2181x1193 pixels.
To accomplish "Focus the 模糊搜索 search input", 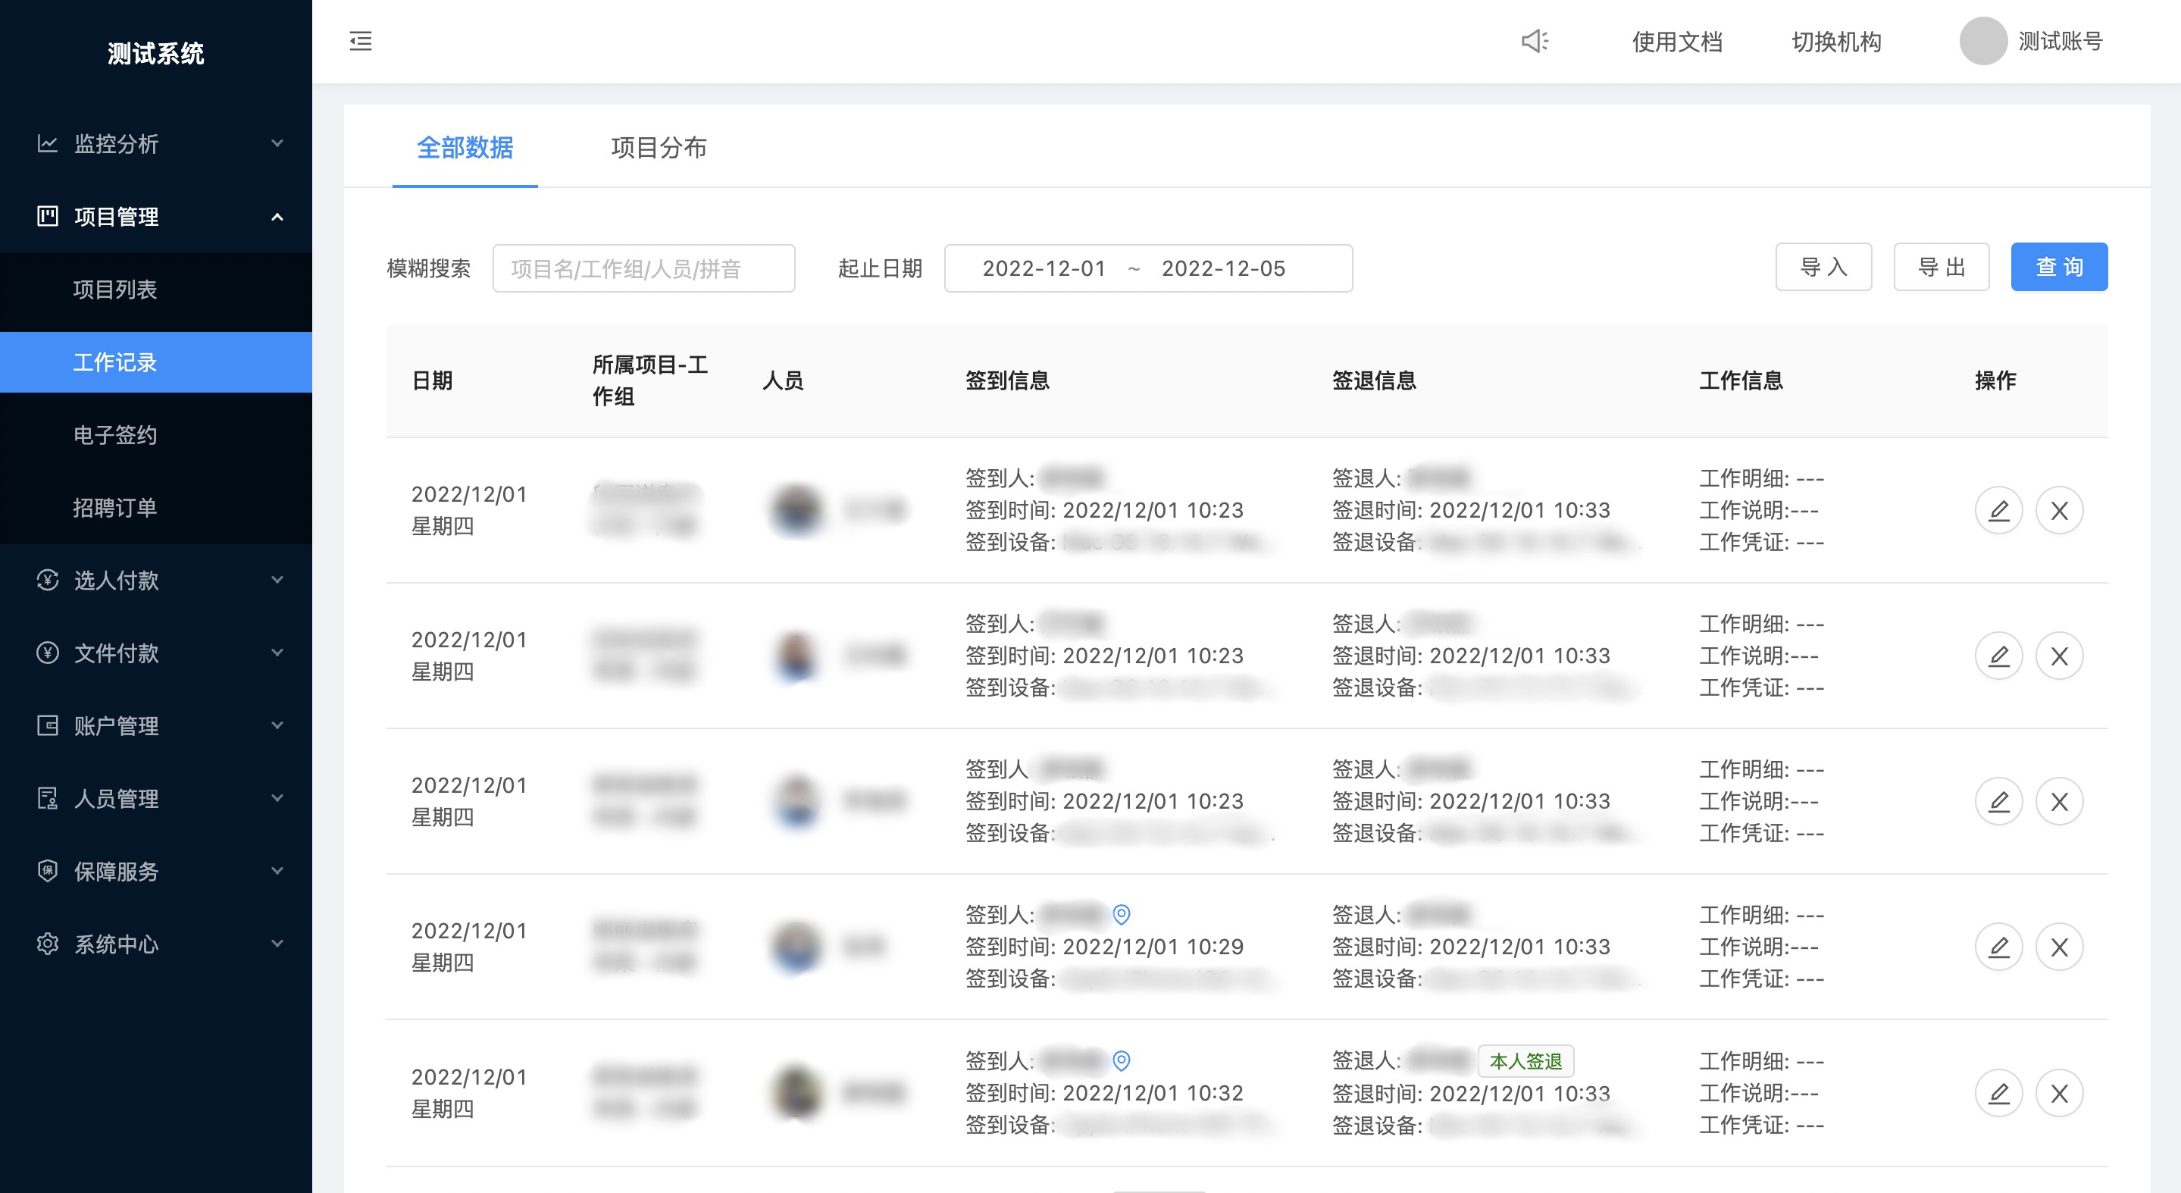I will (643, 268).
